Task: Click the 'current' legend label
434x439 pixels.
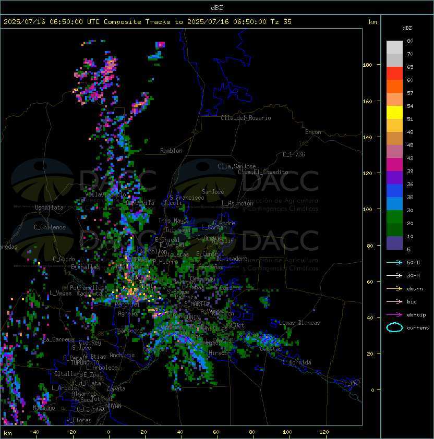Action: pyautogui.click(x=418, y=328)
